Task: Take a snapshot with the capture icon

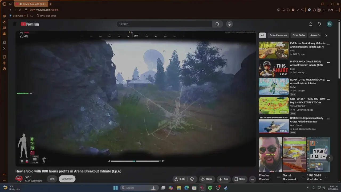Action: [x=288, y=10]
